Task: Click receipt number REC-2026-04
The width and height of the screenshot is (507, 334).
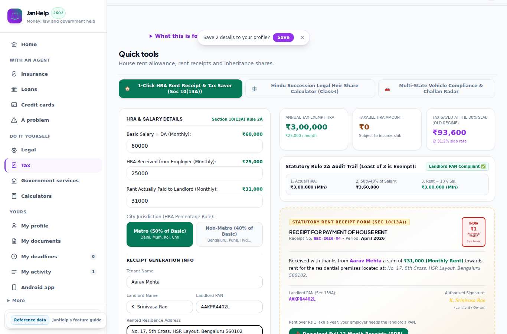Action: coord(327,239)
